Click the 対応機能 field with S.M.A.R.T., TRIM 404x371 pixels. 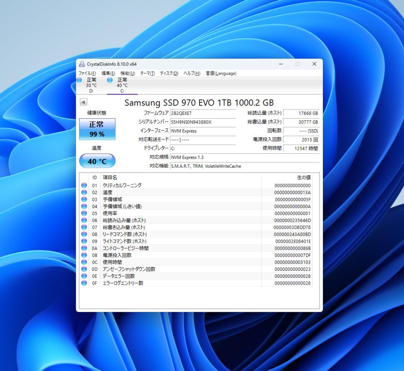click(x=245, y=166)
